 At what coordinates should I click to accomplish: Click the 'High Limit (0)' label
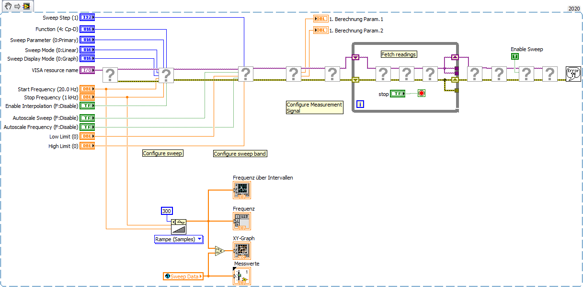(63, 146)
